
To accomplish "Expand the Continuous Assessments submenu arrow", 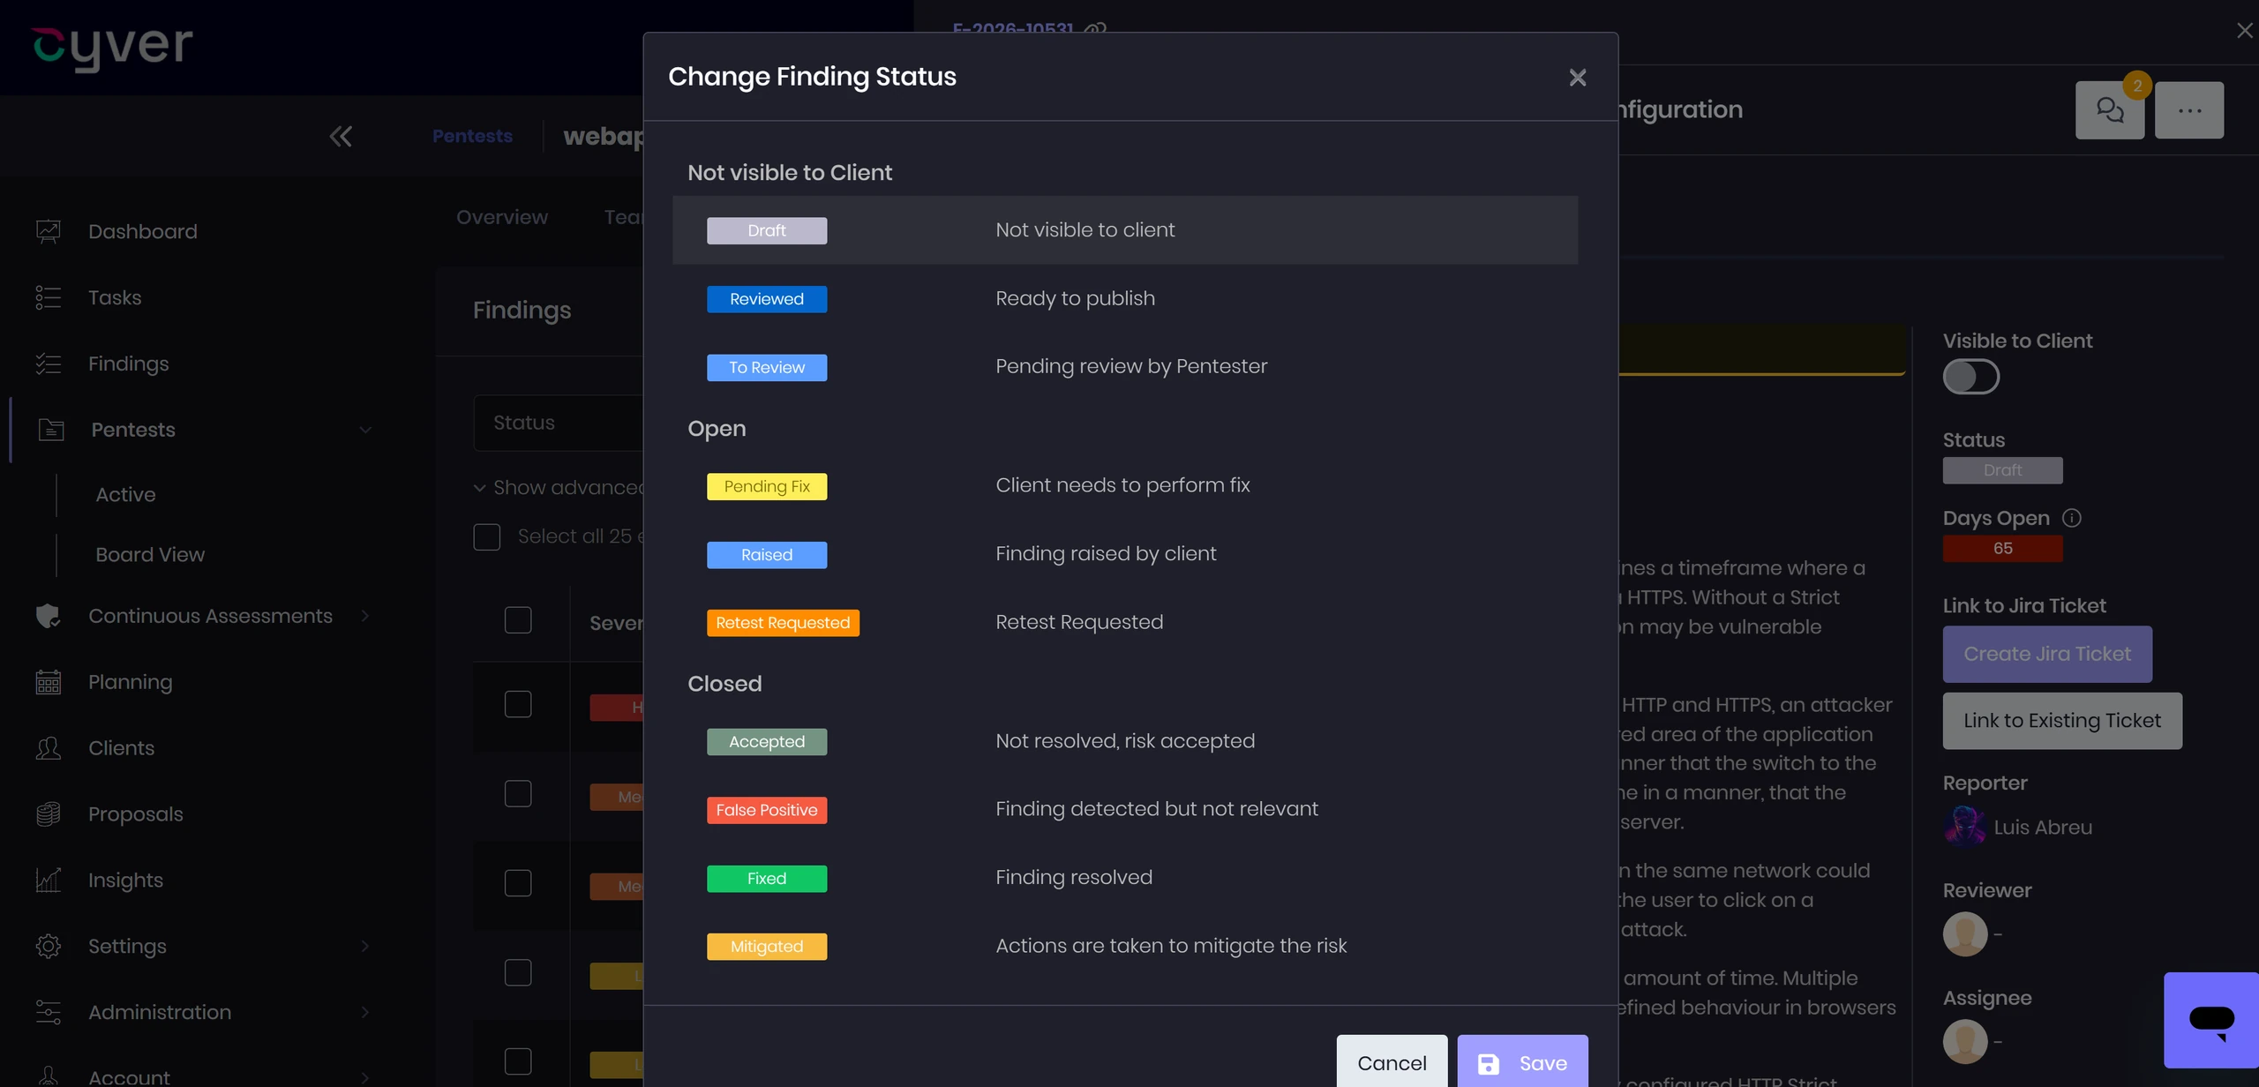I will pos(365,616).
